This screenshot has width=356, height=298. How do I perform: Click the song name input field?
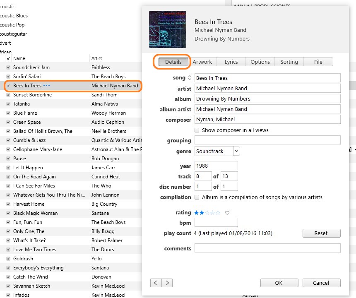(267, 78)
